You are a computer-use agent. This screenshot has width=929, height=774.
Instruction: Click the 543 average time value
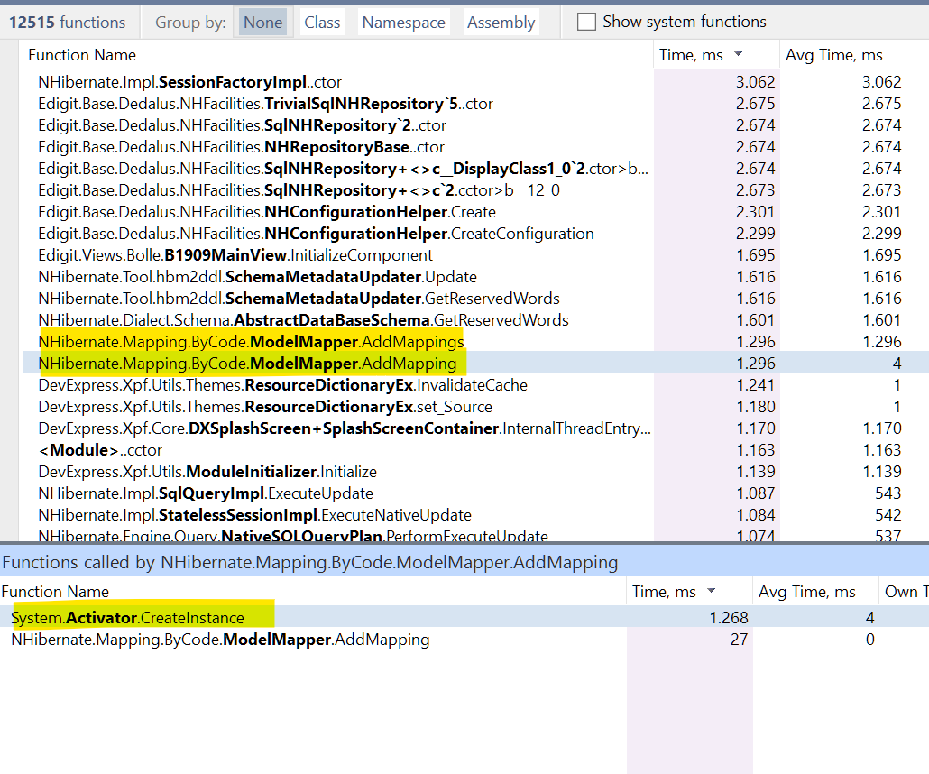(888, 493)
